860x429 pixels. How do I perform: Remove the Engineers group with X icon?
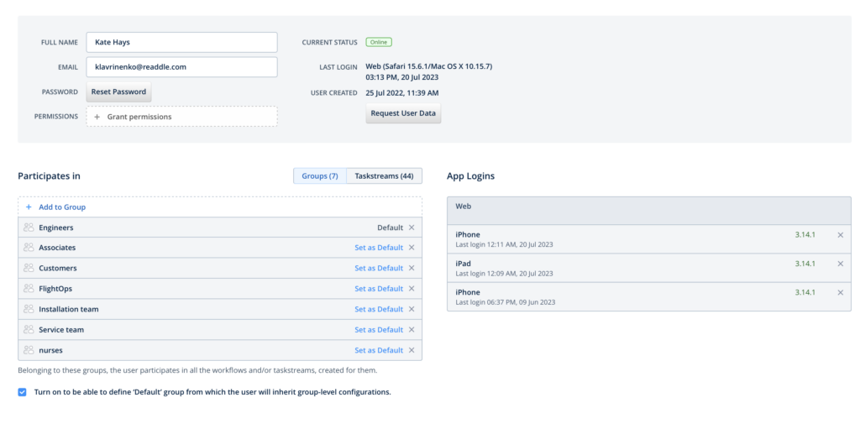point(412,228)
